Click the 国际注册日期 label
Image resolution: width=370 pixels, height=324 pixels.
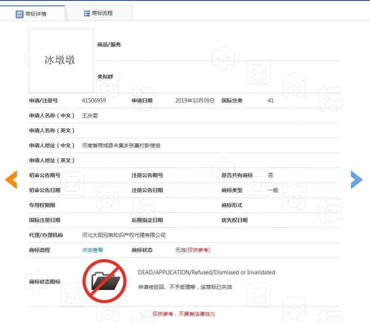click(45, 220)
